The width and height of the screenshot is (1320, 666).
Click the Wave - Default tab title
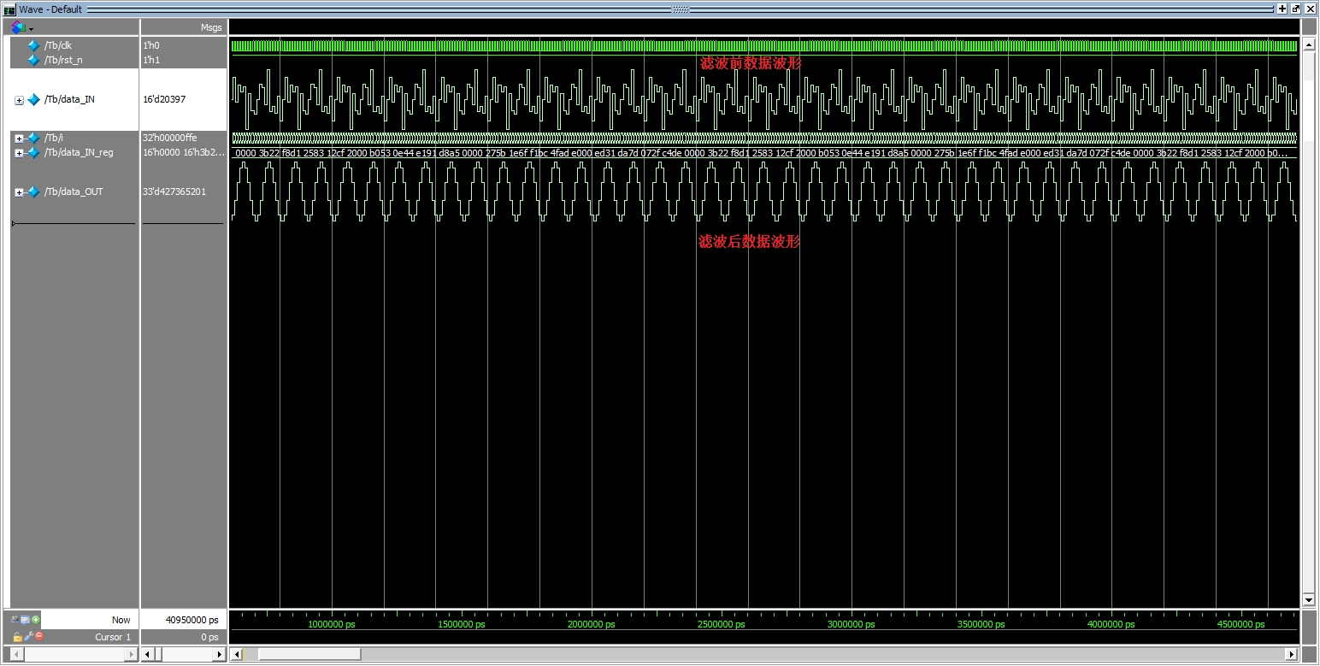click(x=51, y=9)
